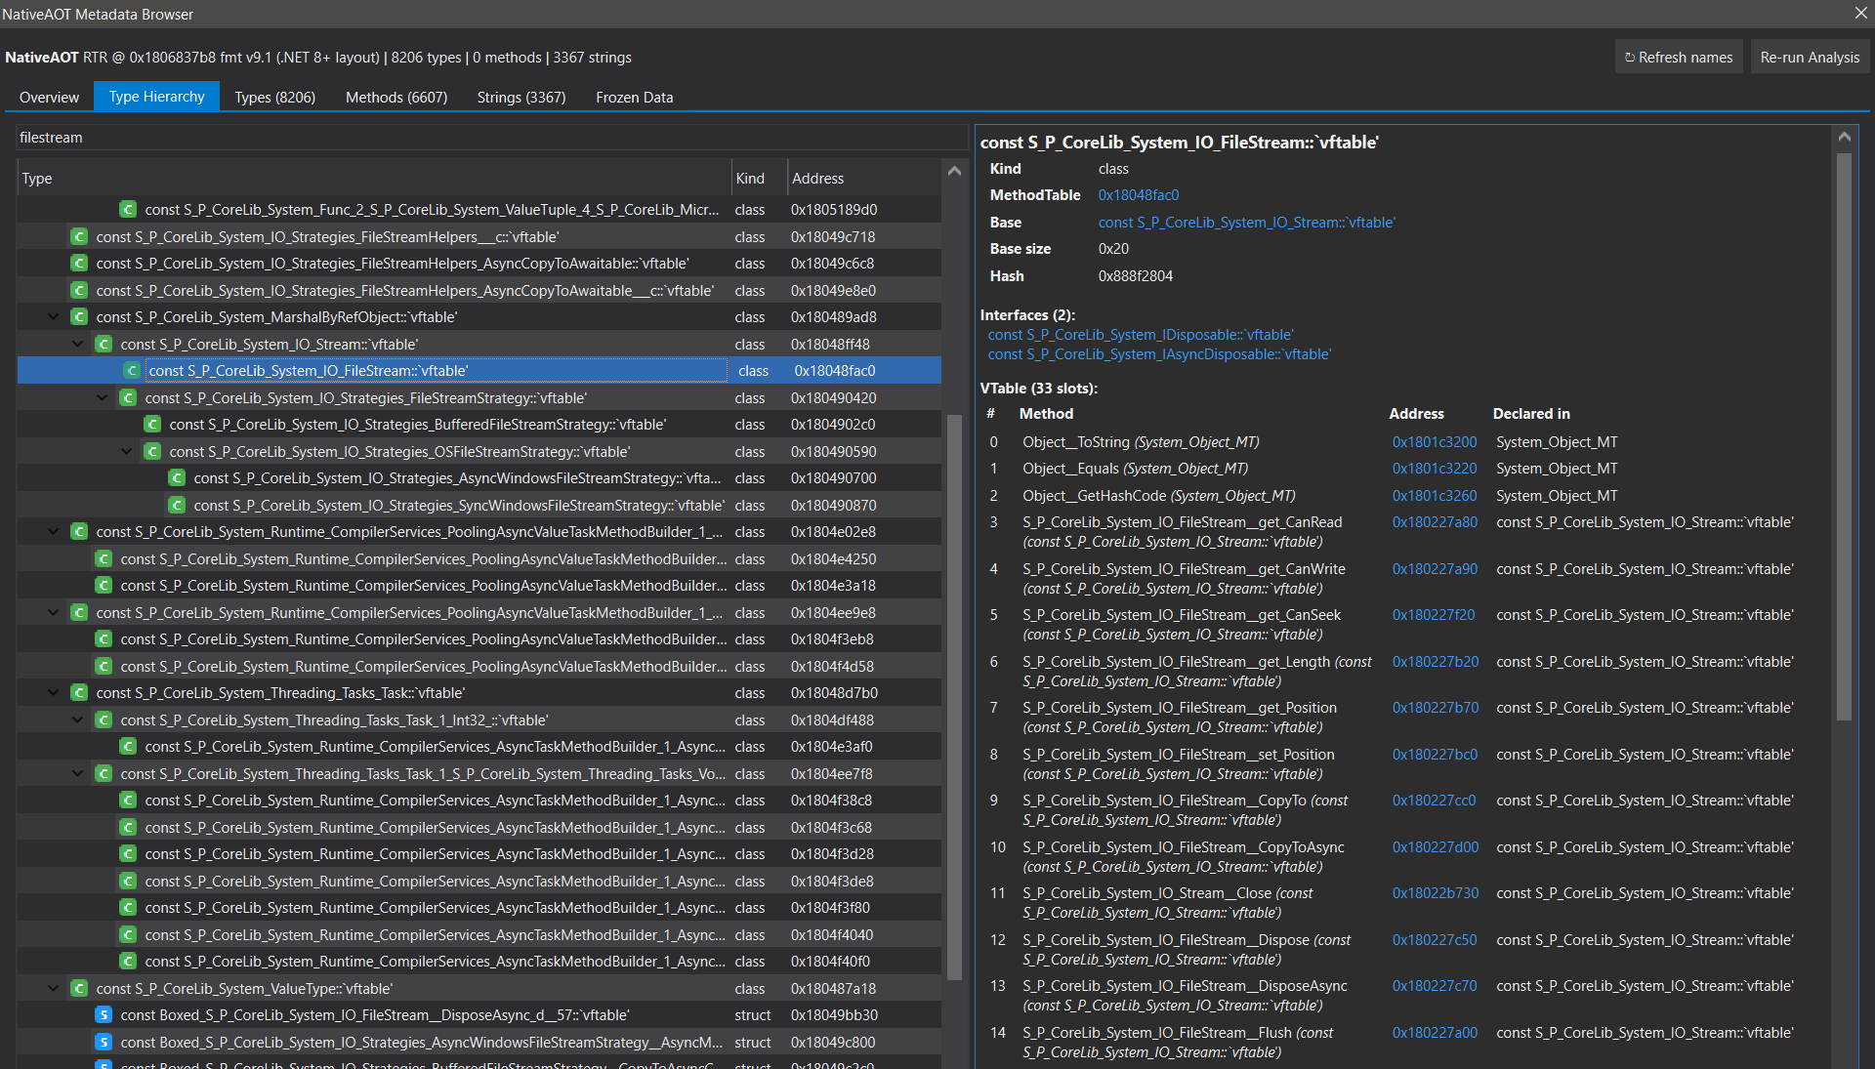The height and width of the screenshot is (1069, 1875).
Task: Click struct icon of Boxed AsyncWindowsFileStreamStrategy row
Action: pyautogui.click(x=104, y=1043)
